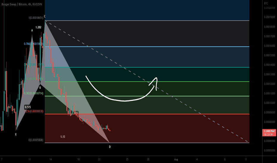This screenshot has width=277, height=163.
Task: Click pattern point label A
Action: point(32,31)
